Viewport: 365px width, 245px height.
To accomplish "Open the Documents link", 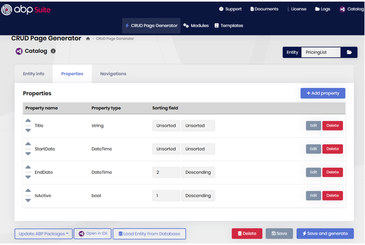I will [264, 9].
